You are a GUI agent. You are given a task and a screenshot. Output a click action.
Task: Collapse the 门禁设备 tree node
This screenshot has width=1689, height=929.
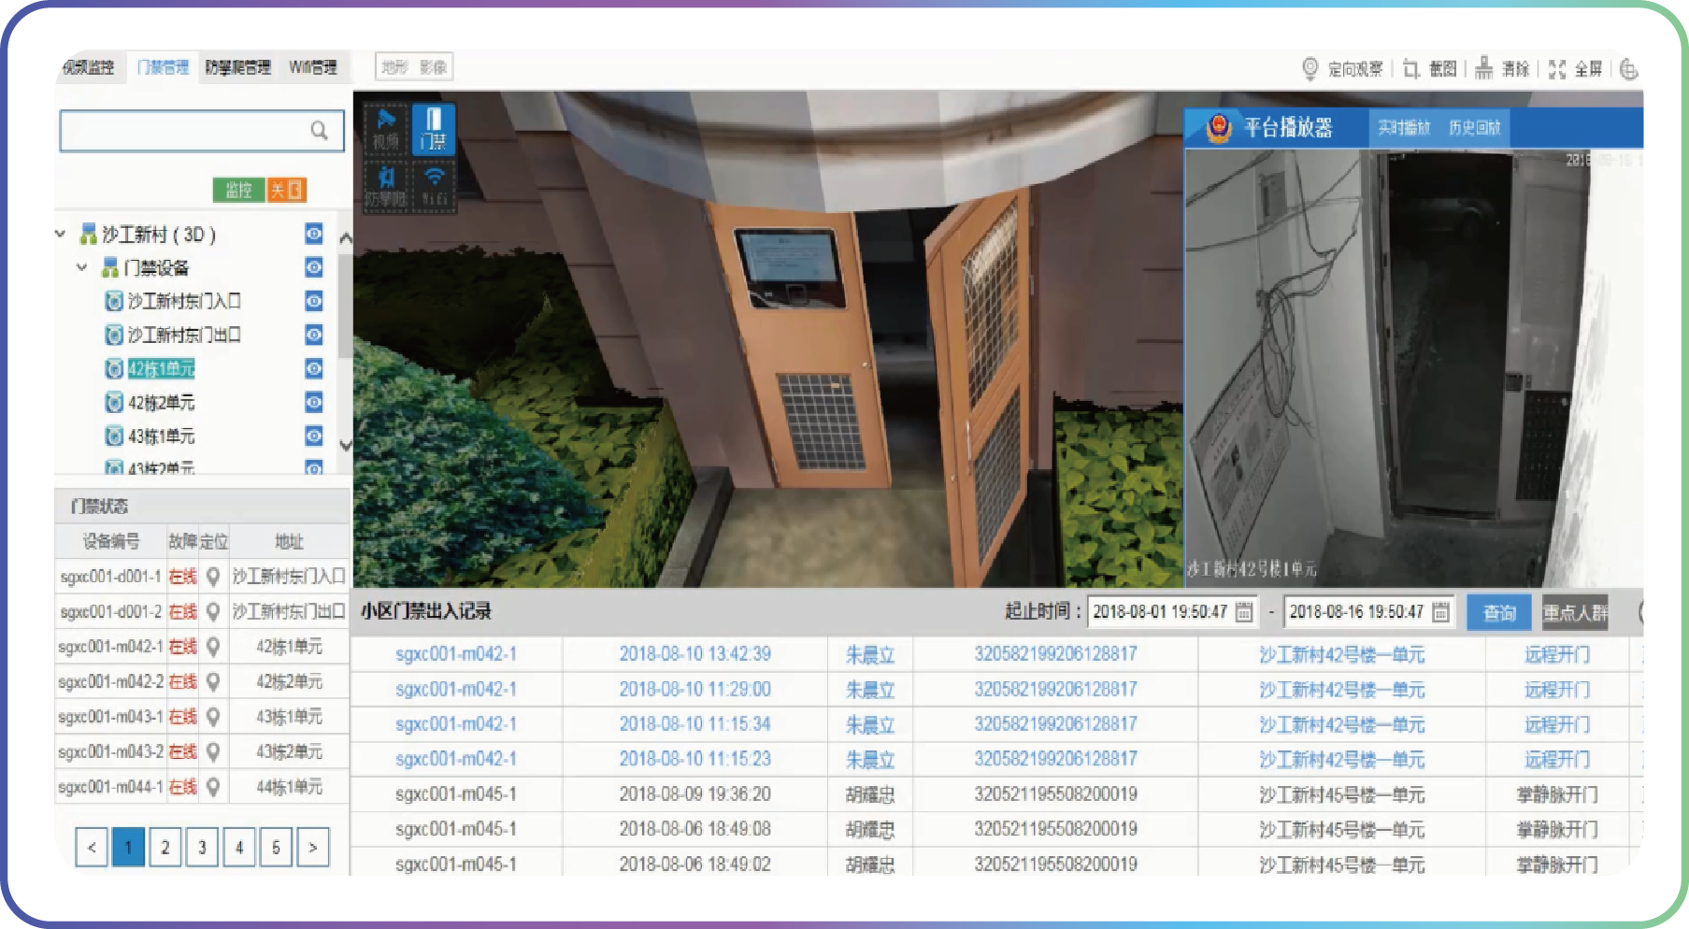point(82,267)
